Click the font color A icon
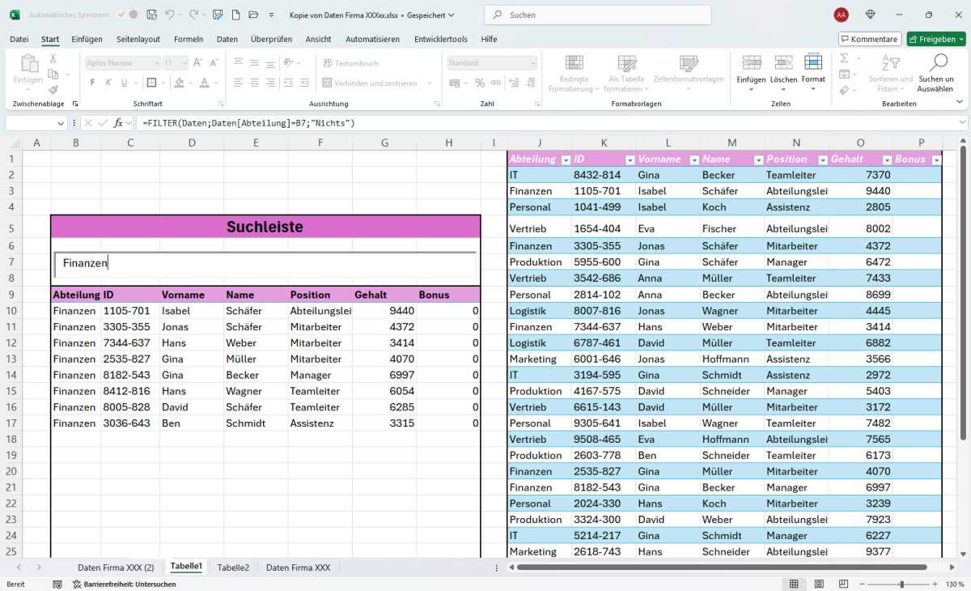971x591 pixels. [x=205, y=83]
